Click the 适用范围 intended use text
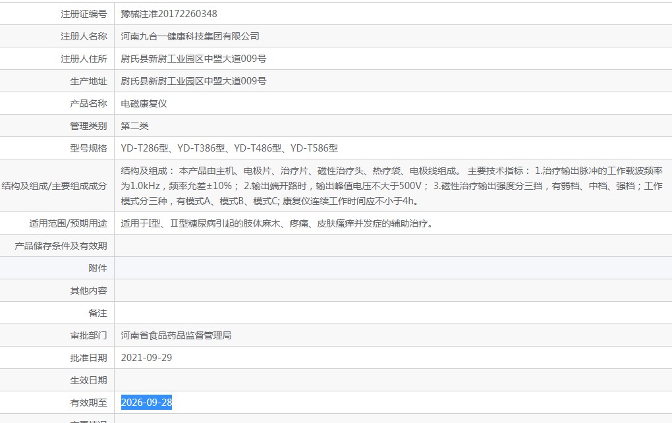The height and width of the screenshot is (423, 672). pyautogui.click(x=277, y=223)
